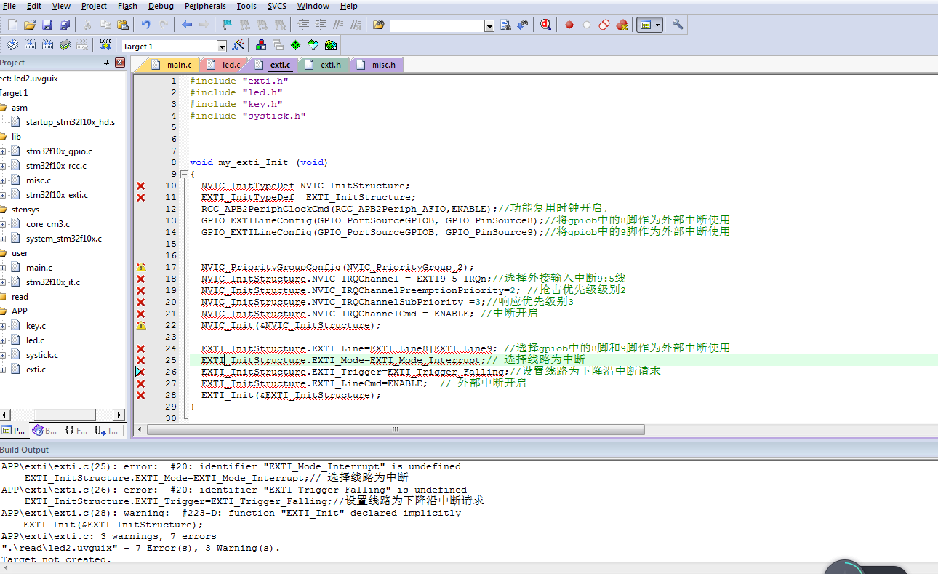938x574 pixels.
Task: Navigate backwards with blue arrow
Action: 187,25
